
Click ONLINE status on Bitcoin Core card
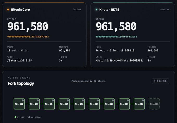77,10
